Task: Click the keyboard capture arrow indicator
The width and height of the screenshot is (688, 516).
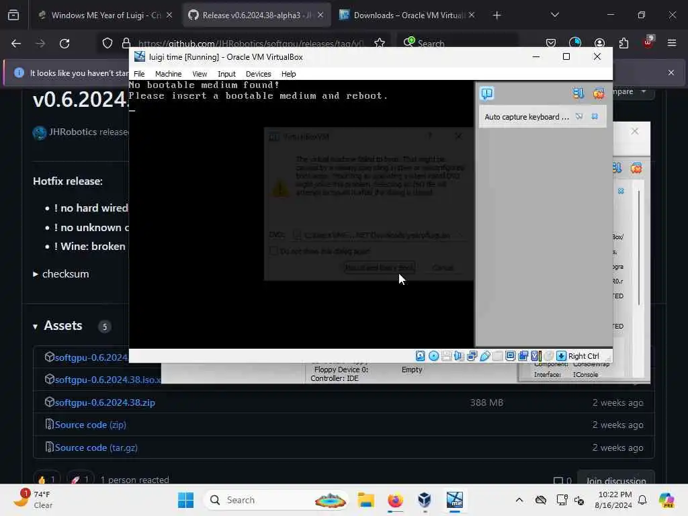Action: (561, 356)
